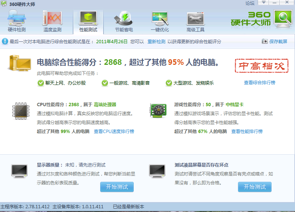Click the CPU chip icon
This screenshot has width=295, height=212.
(x=21, y=111)
